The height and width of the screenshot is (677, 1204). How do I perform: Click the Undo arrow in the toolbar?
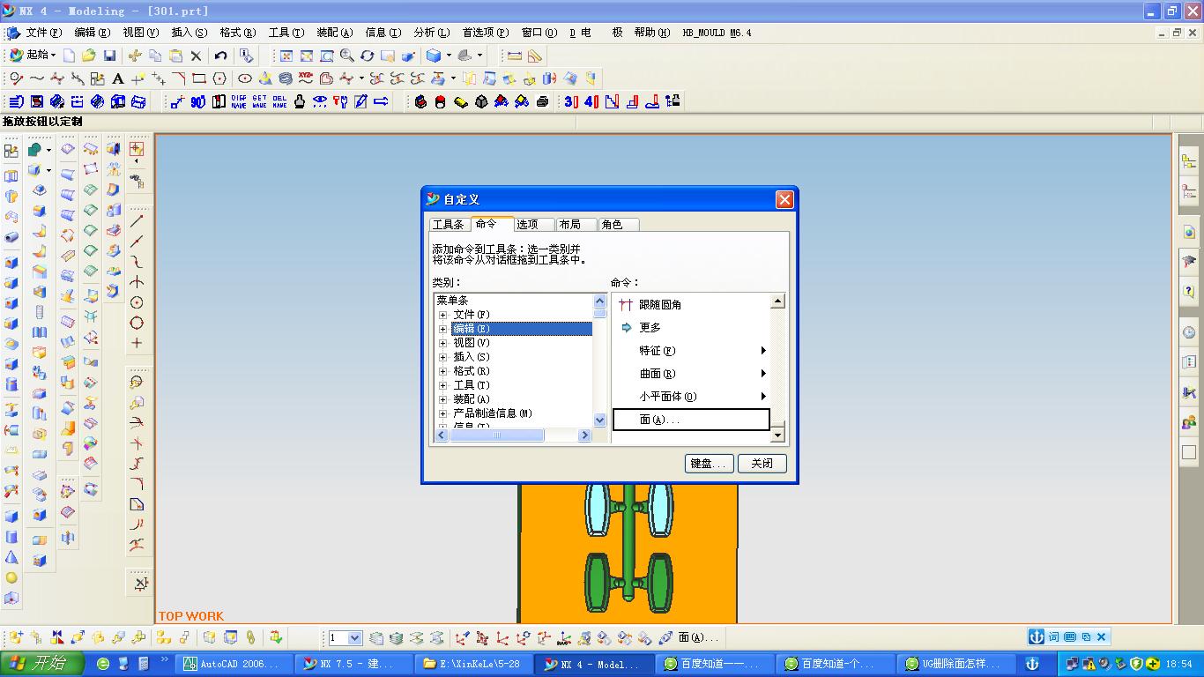[221, 56]
